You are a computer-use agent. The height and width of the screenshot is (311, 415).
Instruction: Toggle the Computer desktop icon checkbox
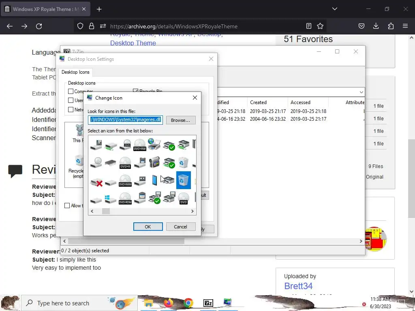click(x=71, y=92)
